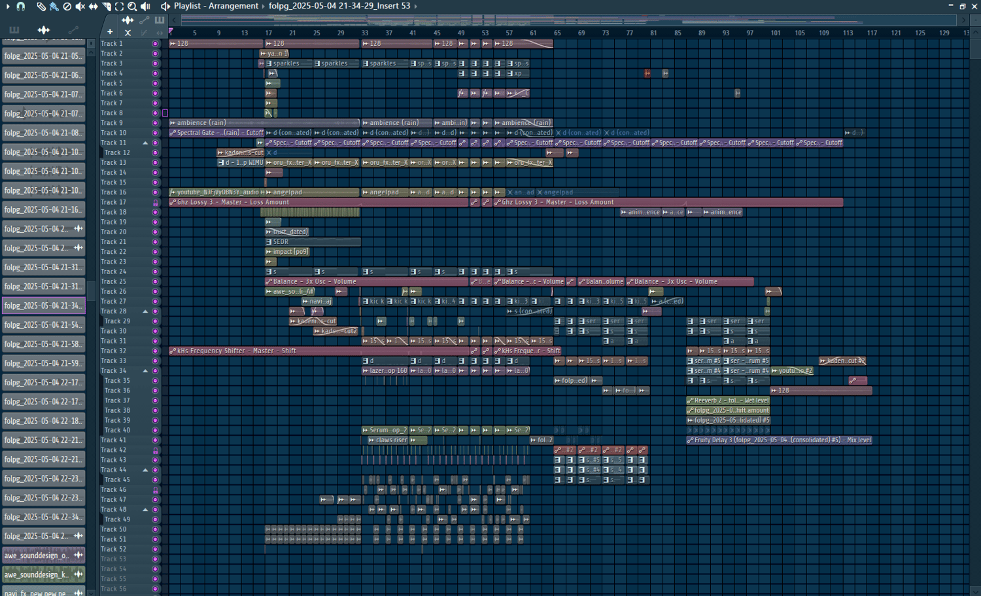Select the Slip edit tool
Image resolution: width=981 pixels, height=596 pixels.
click(x=93, y=6)
